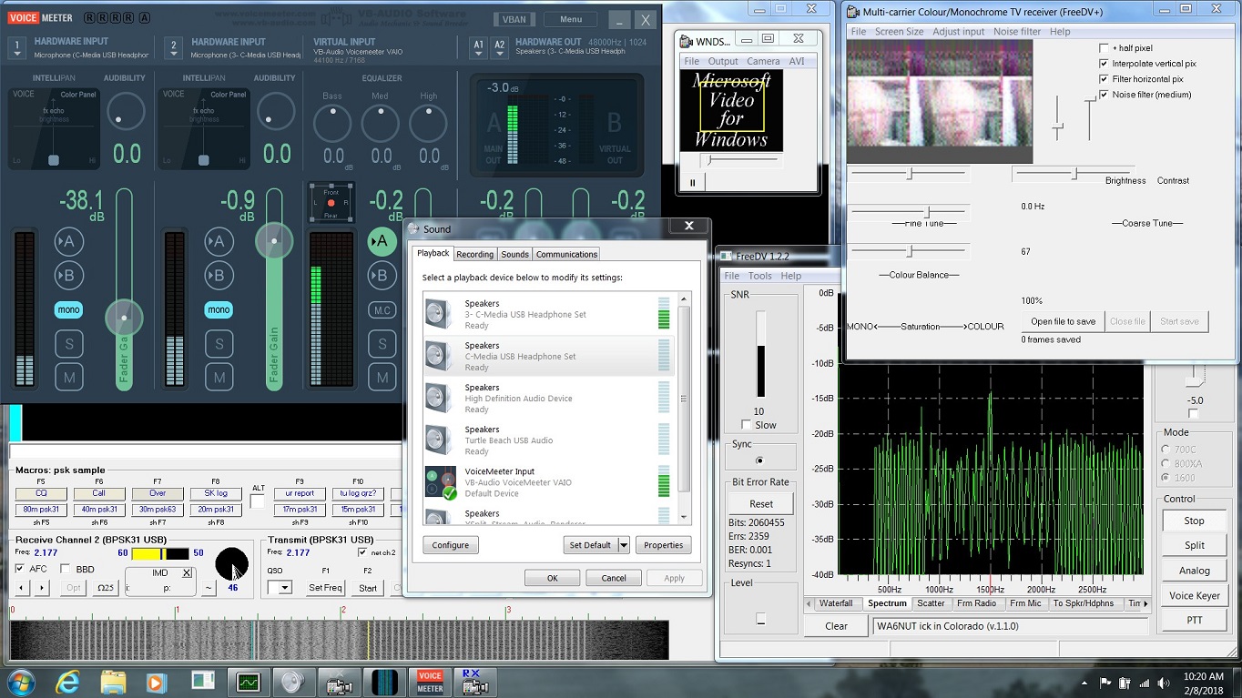Open Noise filter menu in TV receiver
This screenshot has width=1242, height=698.
click(x=1016, y=32)
